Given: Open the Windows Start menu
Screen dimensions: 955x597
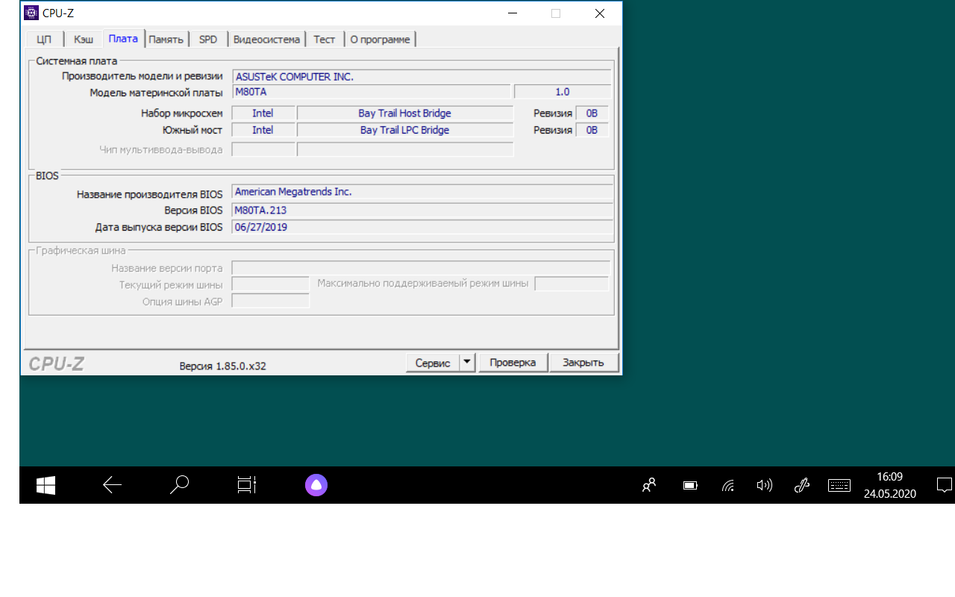Looking at the screenshot, I should tap(46, 486).
